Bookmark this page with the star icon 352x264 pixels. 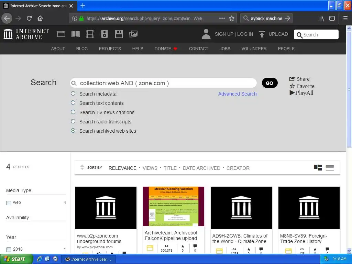point(232,18)
